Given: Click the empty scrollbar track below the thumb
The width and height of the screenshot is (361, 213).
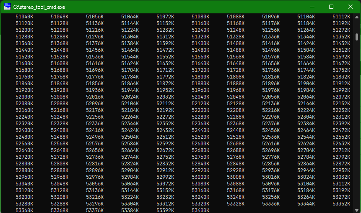Looking at the screenshot, I should pos(357,125).
